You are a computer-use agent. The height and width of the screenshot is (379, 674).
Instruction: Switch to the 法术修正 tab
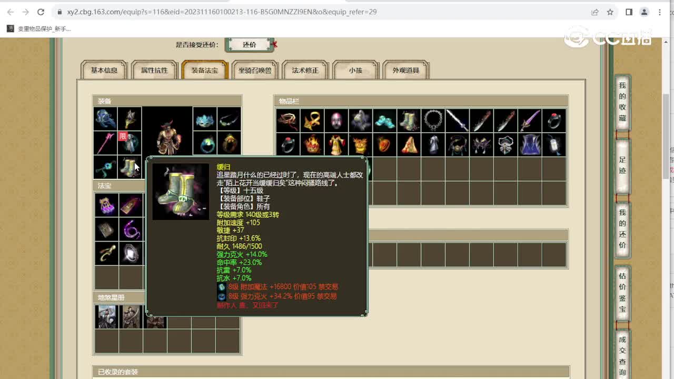click(x=305, y=70)
